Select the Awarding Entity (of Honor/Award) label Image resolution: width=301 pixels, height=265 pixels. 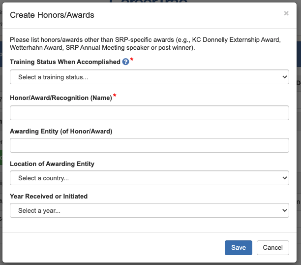[x=61, y=131]
